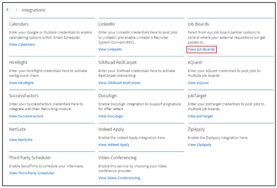This screenshot has width=277, height=188.
Task: Click the SuccessFactors section heading
Action: click(24, 96)
